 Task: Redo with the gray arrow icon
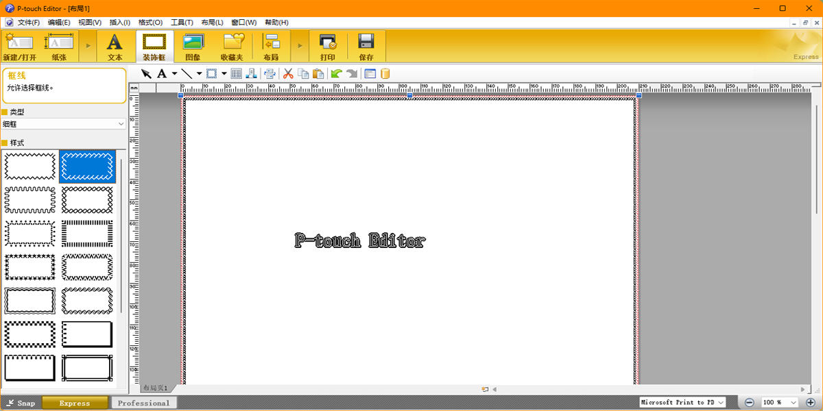click(x=352, y=73)
